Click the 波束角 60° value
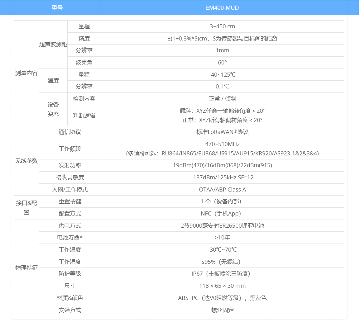 coord(222,63)
